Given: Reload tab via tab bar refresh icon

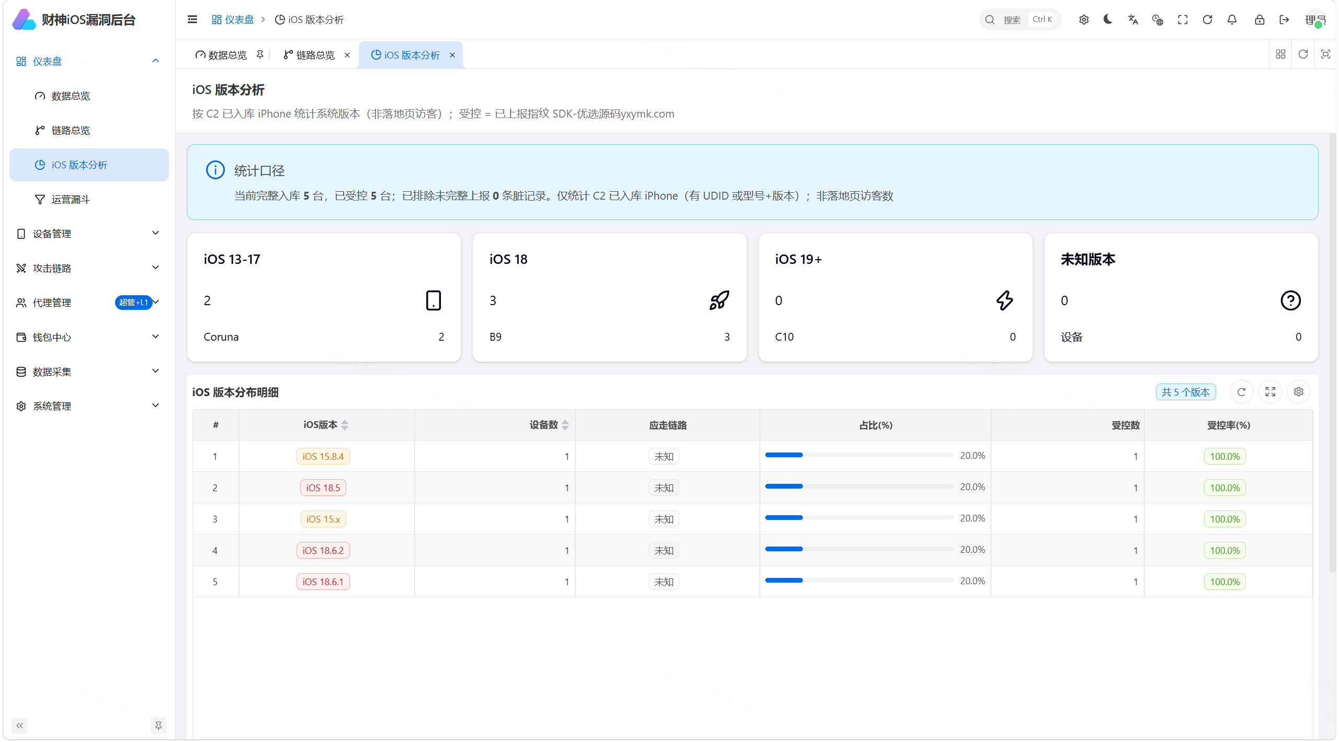Looking at the screenshot, I should [1303, 54].
